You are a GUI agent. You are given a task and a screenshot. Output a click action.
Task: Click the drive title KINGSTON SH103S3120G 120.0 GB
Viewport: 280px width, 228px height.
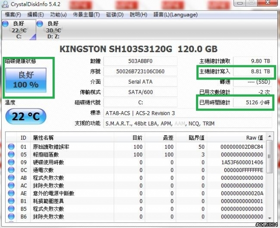point(139,49)
